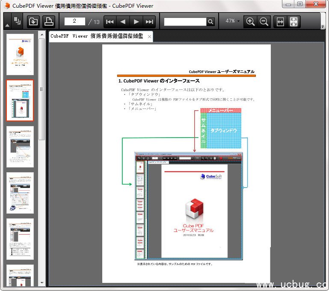Jump to the first page

(110, 21)
